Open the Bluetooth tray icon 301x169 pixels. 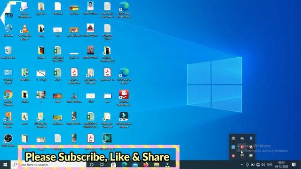(251, 138)
